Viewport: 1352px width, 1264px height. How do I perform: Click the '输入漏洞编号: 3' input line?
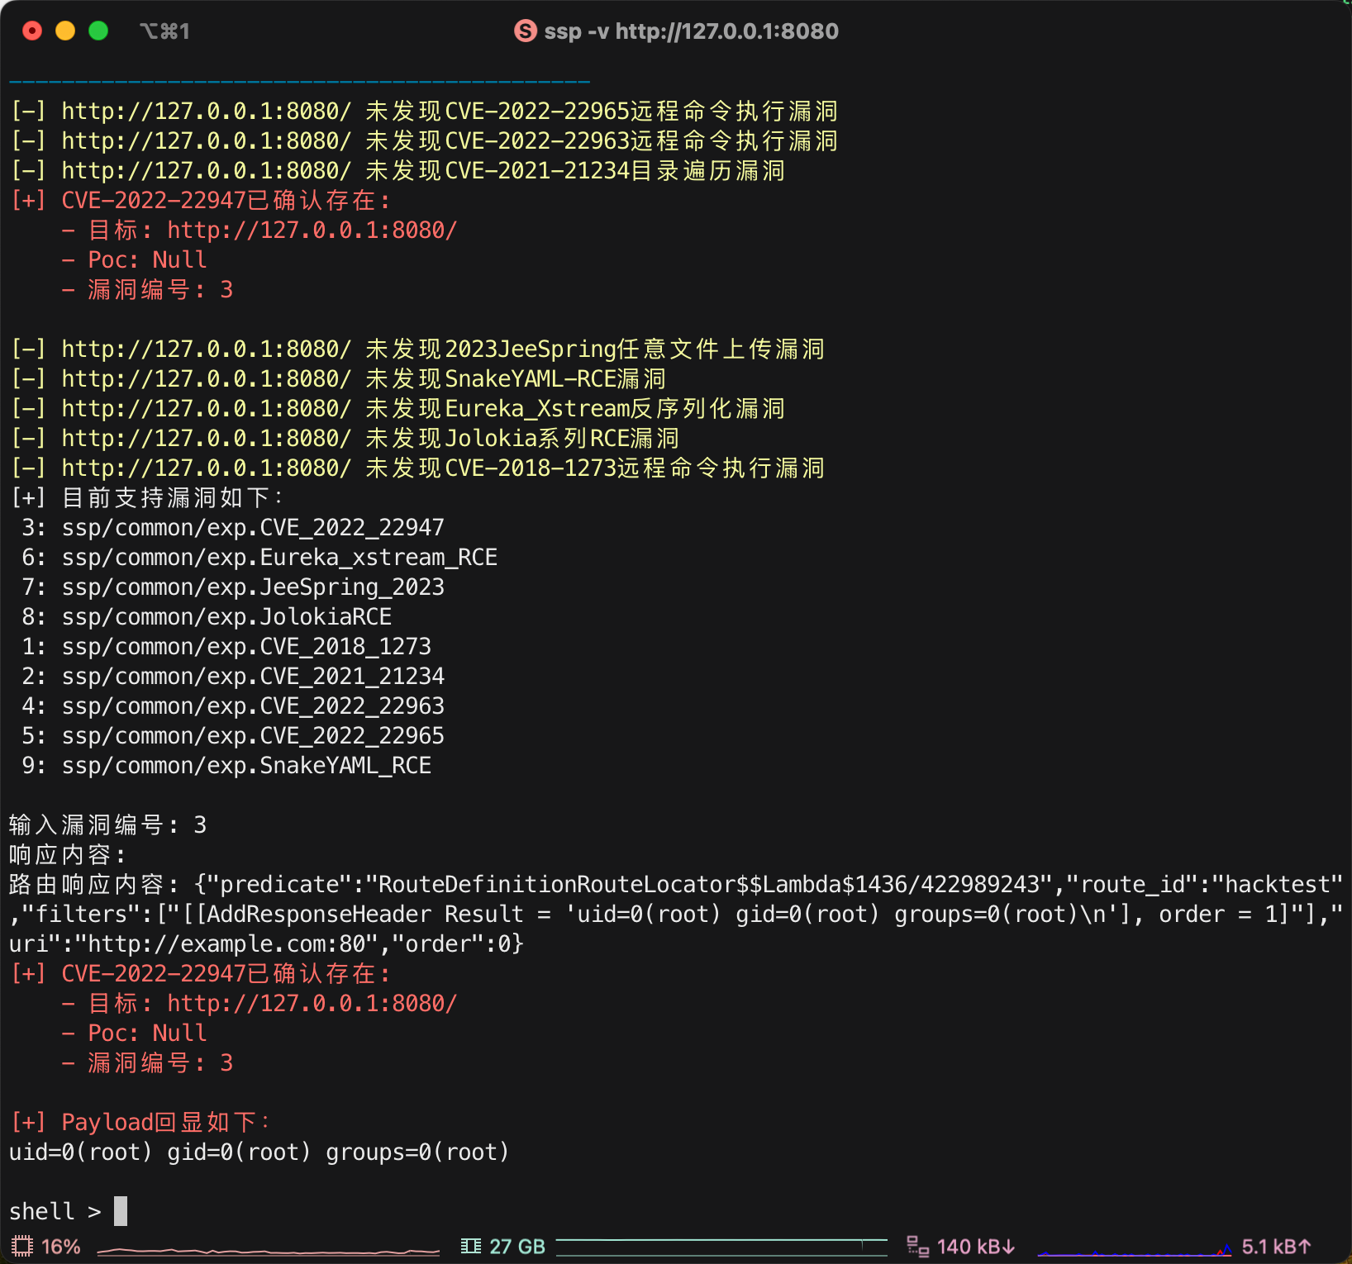[108, 824]
